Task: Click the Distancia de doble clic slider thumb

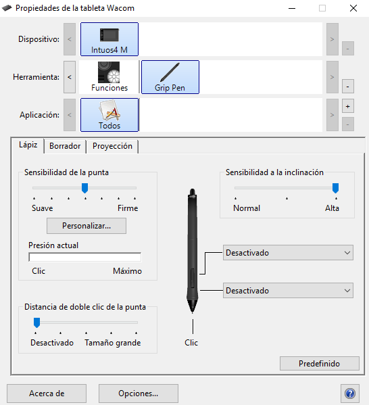Action: 37,323
